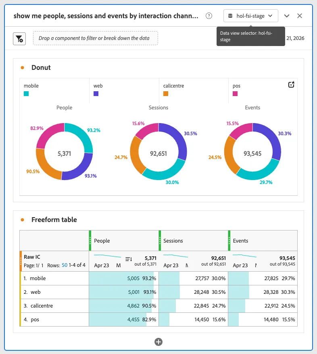The image size is (317, 354).
Task: Select the People column header
Action: coord(124,241)
